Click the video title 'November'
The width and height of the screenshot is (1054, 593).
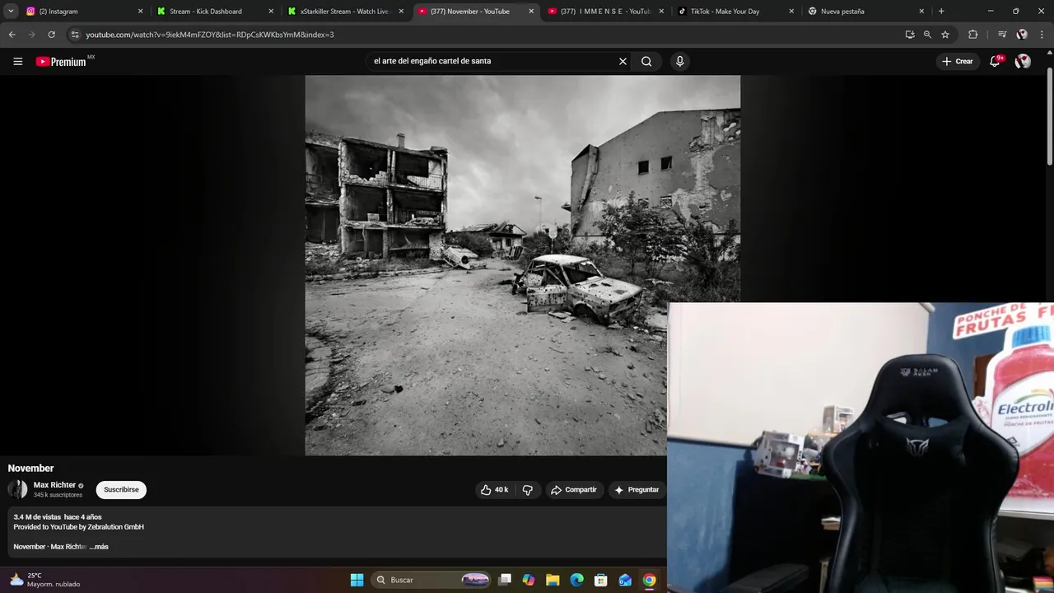(x=30, y=468)
